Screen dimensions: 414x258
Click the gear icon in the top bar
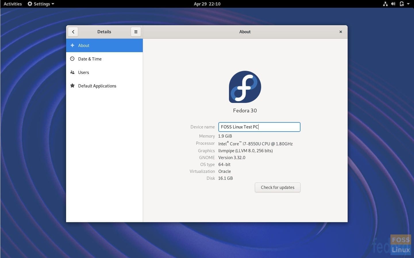(x=30, y=4)
